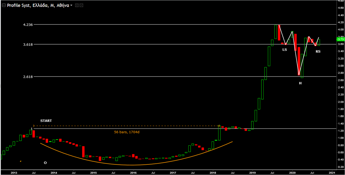Click the 2.00 price scale value
345x175 pixels.
(341, 102)
